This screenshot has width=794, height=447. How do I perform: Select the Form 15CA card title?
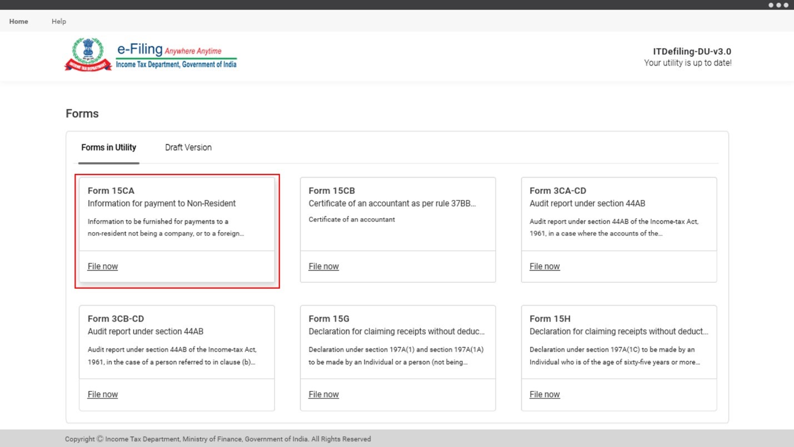(111, 191)
